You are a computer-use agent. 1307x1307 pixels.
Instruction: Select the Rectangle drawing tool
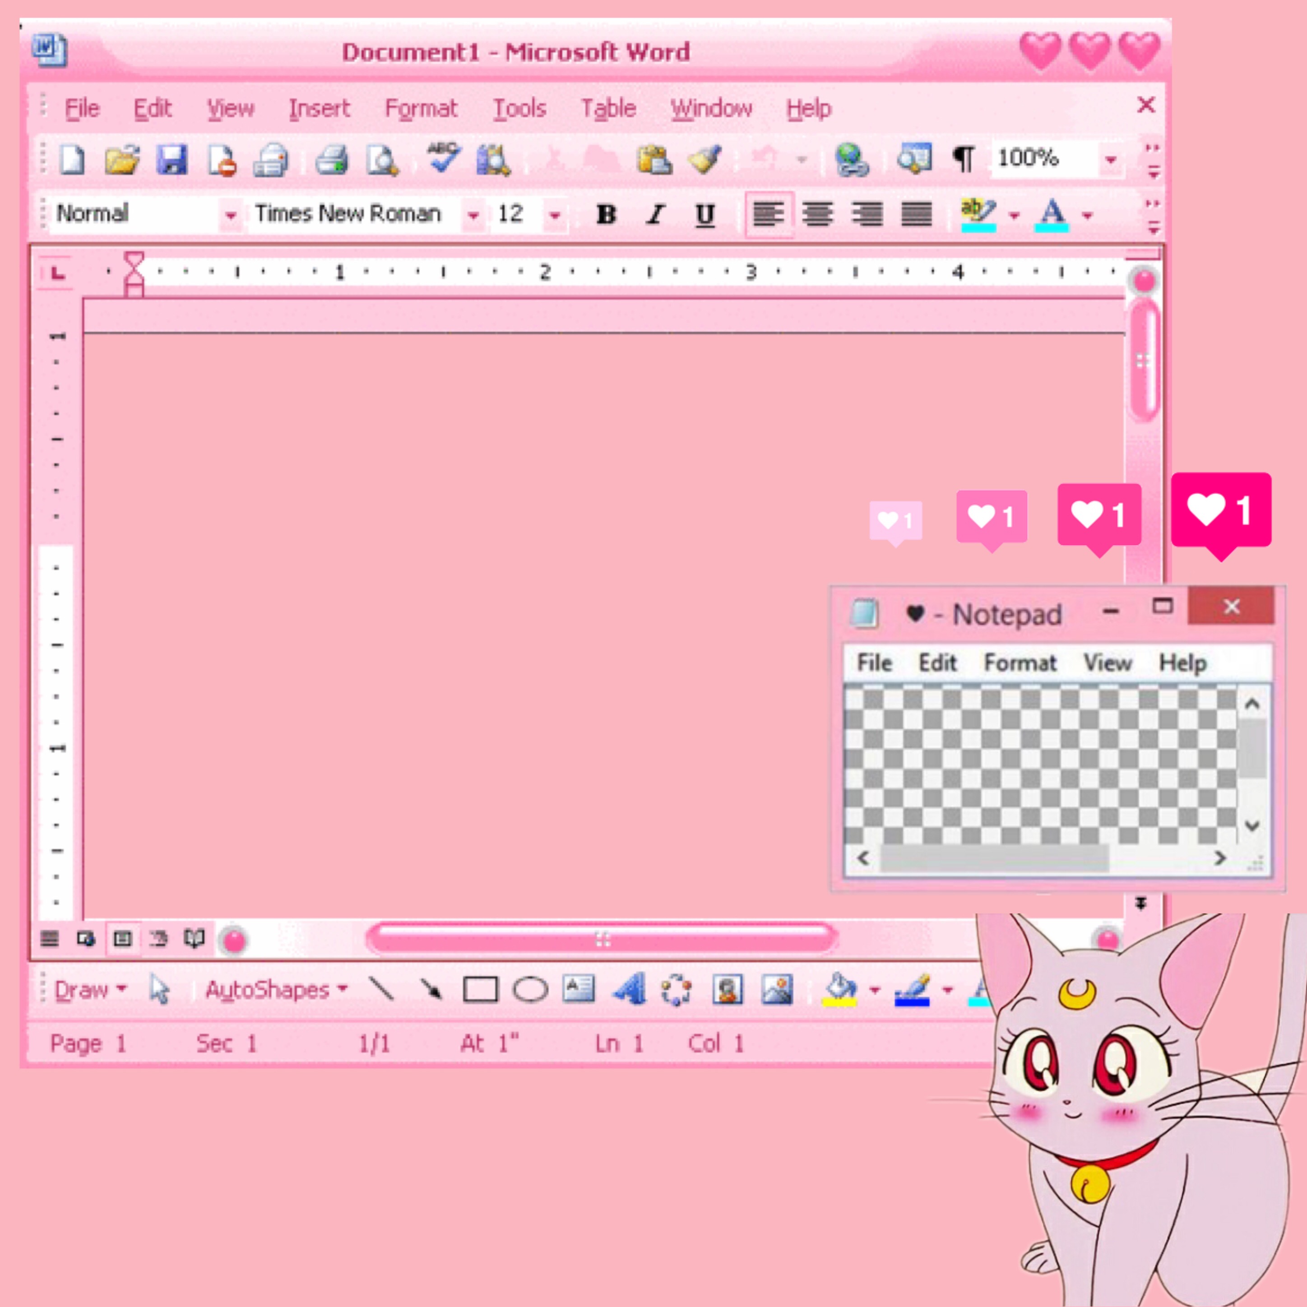tap(480, 990)
